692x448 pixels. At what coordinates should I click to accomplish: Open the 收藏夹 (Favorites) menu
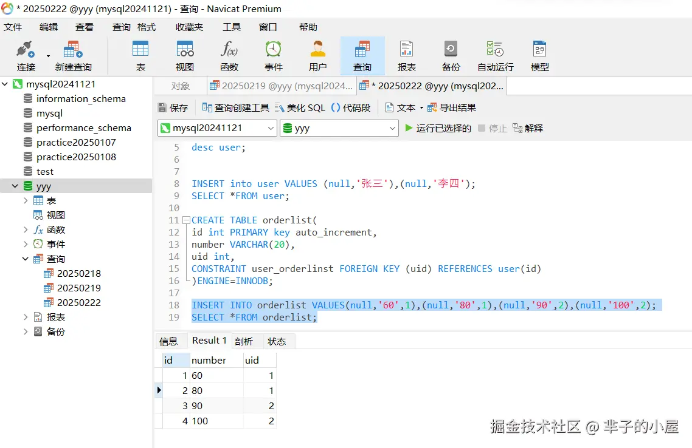click(x=189, y=27)
